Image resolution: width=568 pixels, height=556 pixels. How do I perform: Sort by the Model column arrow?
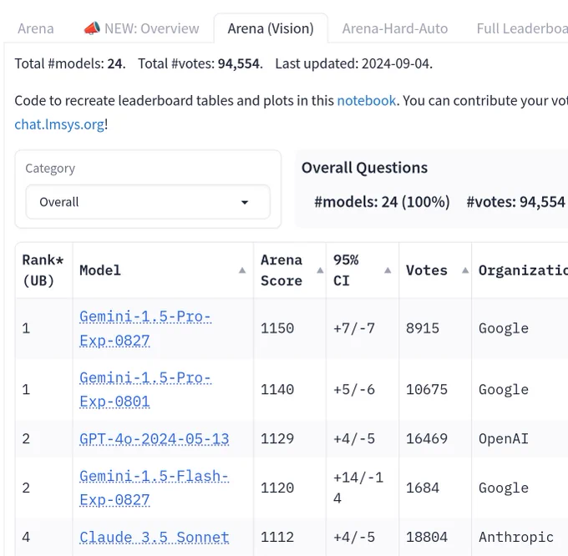pyautogui.click(x=242, y=270)
